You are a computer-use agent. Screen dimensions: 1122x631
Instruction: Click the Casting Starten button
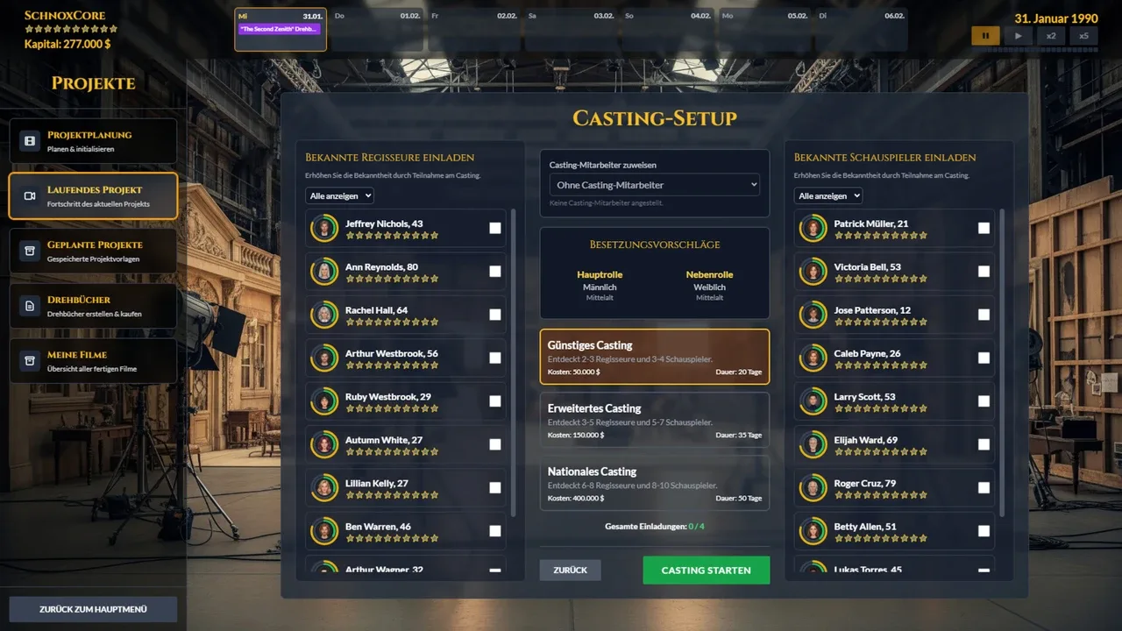(x=706, y=571)
